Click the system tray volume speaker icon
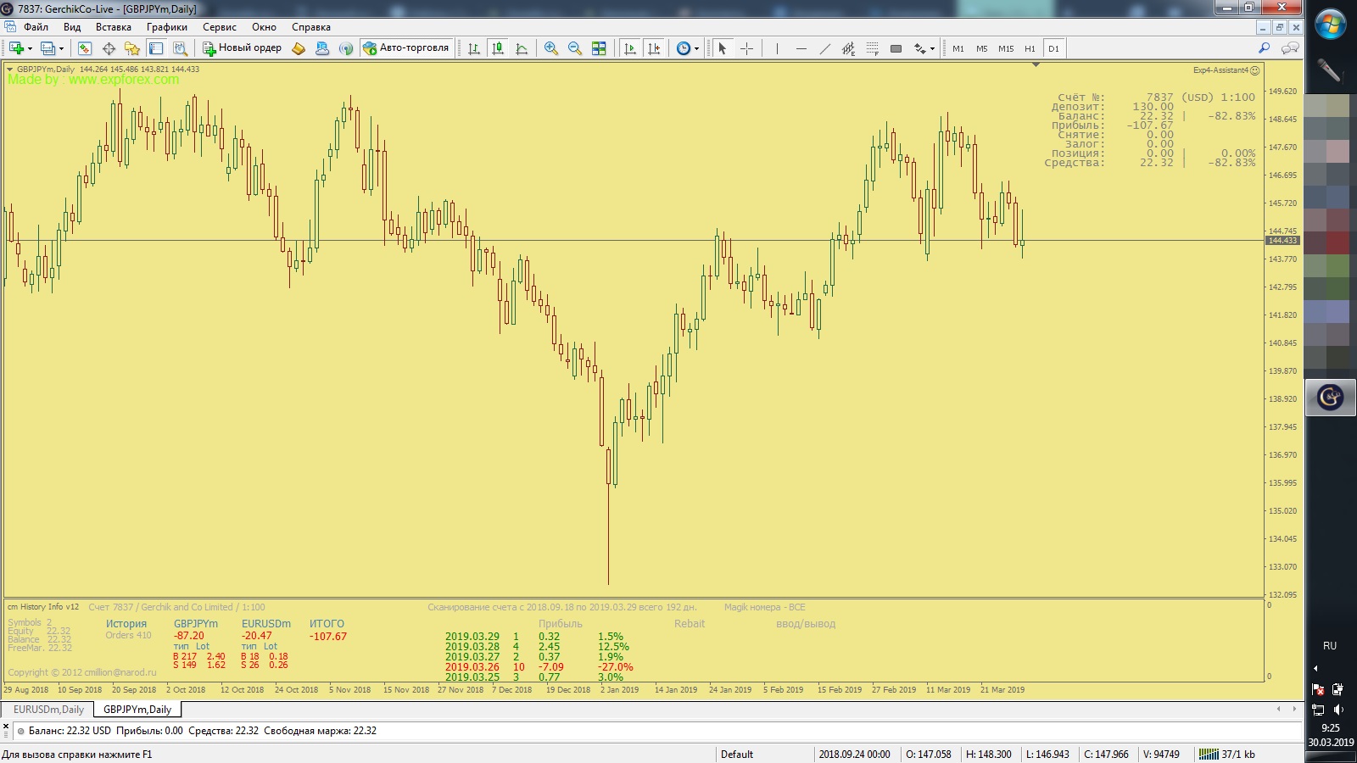This screenshot has height=763, width=1357. 1338,710
